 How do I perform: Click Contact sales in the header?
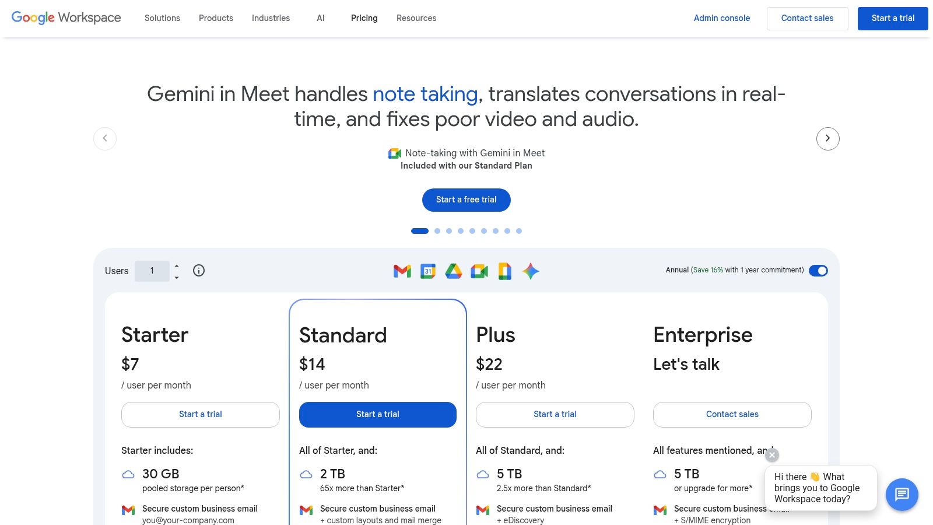click(807, 18)
